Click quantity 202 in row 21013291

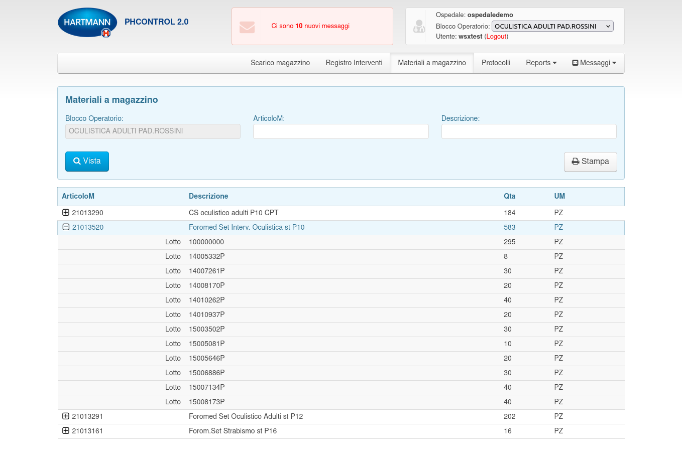point(510,416)
